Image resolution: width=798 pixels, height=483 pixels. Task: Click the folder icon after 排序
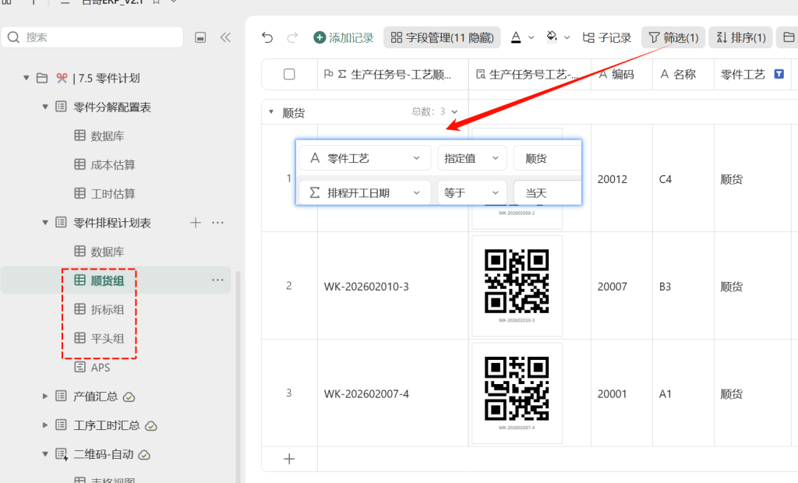coord(789,37)
